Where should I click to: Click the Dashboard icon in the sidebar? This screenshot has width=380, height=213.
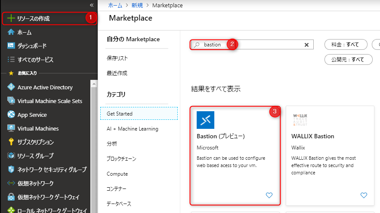pyautogui.click(x=11, y=46)
